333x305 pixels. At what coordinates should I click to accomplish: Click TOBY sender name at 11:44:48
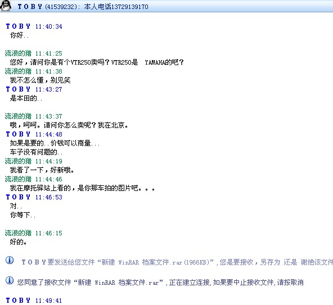click(x=18, y=134)
